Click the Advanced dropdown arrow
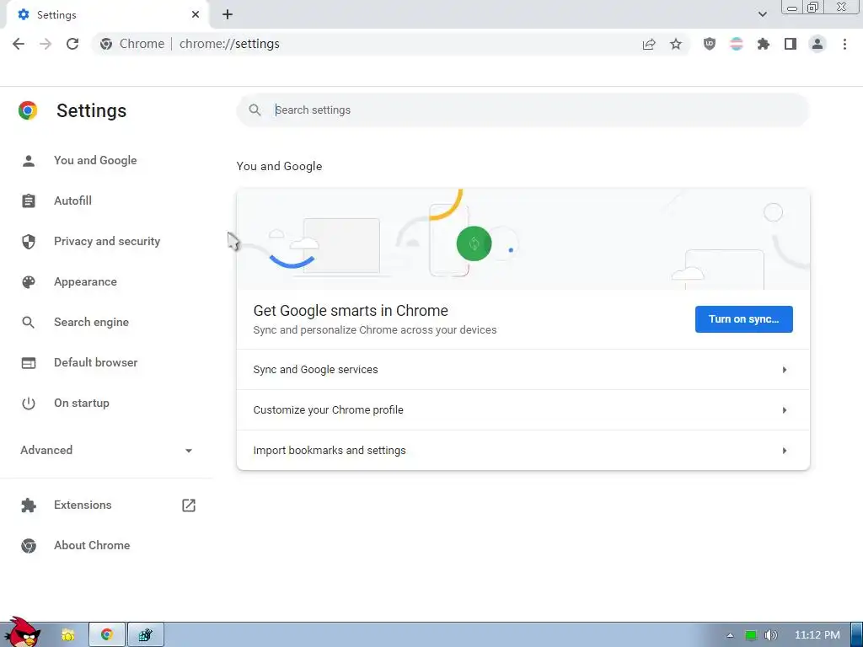 pos(189,451)
